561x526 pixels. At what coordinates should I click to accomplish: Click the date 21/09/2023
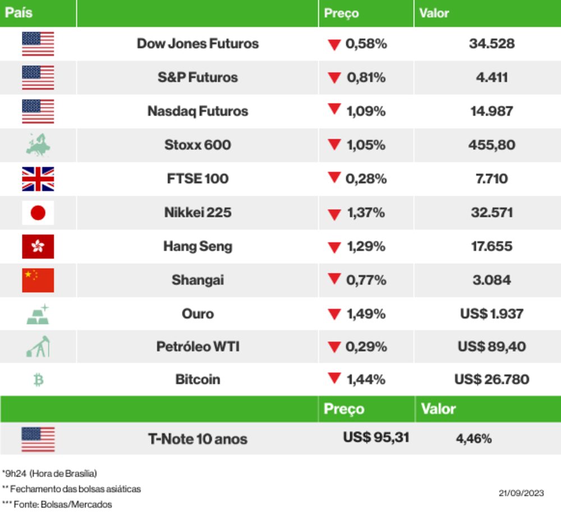pyautogui.click(x=521, y=493)
